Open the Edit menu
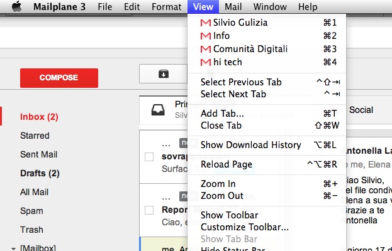The height and width of the screenshot is (251, 392). click(x=132, y=7)
